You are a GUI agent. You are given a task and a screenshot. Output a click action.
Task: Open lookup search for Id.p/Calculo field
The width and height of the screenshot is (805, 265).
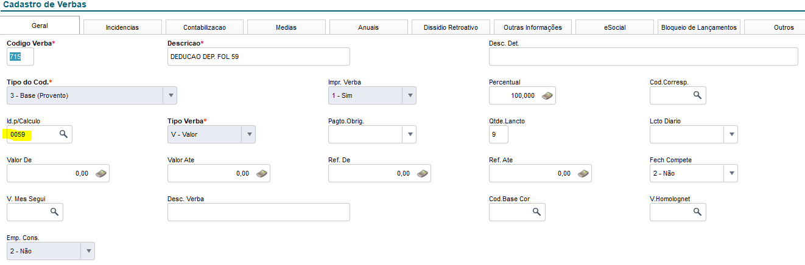coord(63,134)
